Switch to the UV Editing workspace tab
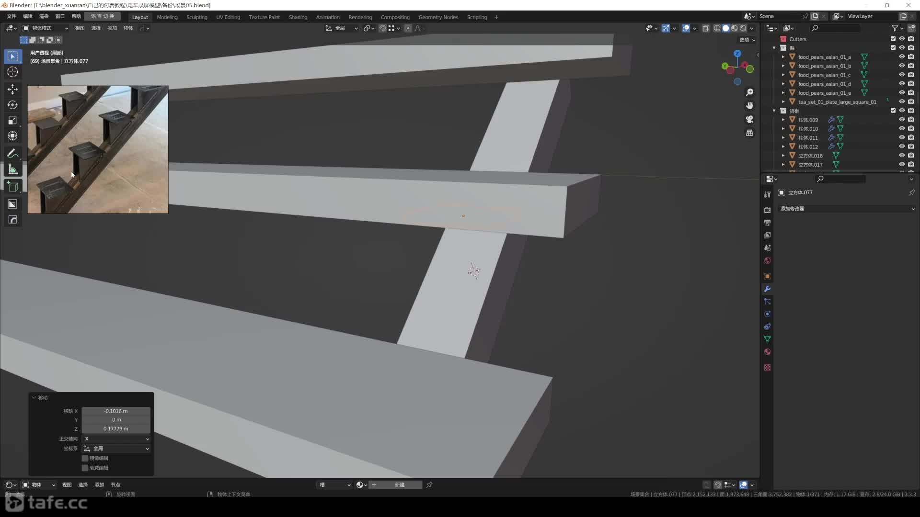Screen dimensions: 920x517 [228, 17]
